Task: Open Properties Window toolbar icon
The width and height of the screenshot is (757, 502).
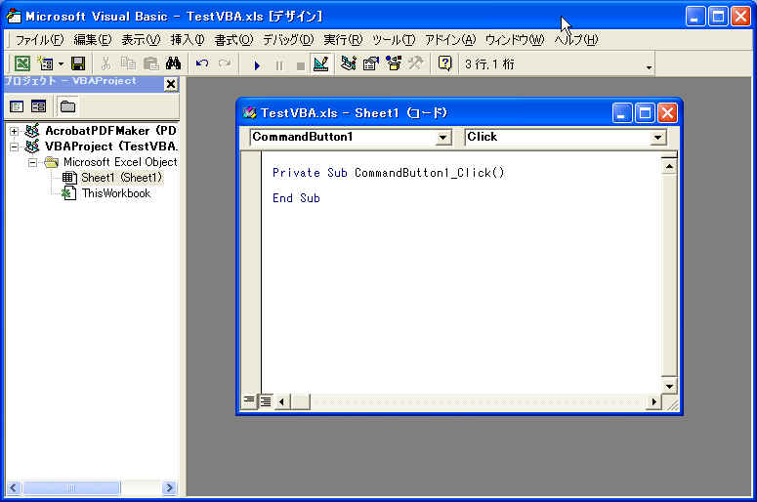Action: (371, 63)
